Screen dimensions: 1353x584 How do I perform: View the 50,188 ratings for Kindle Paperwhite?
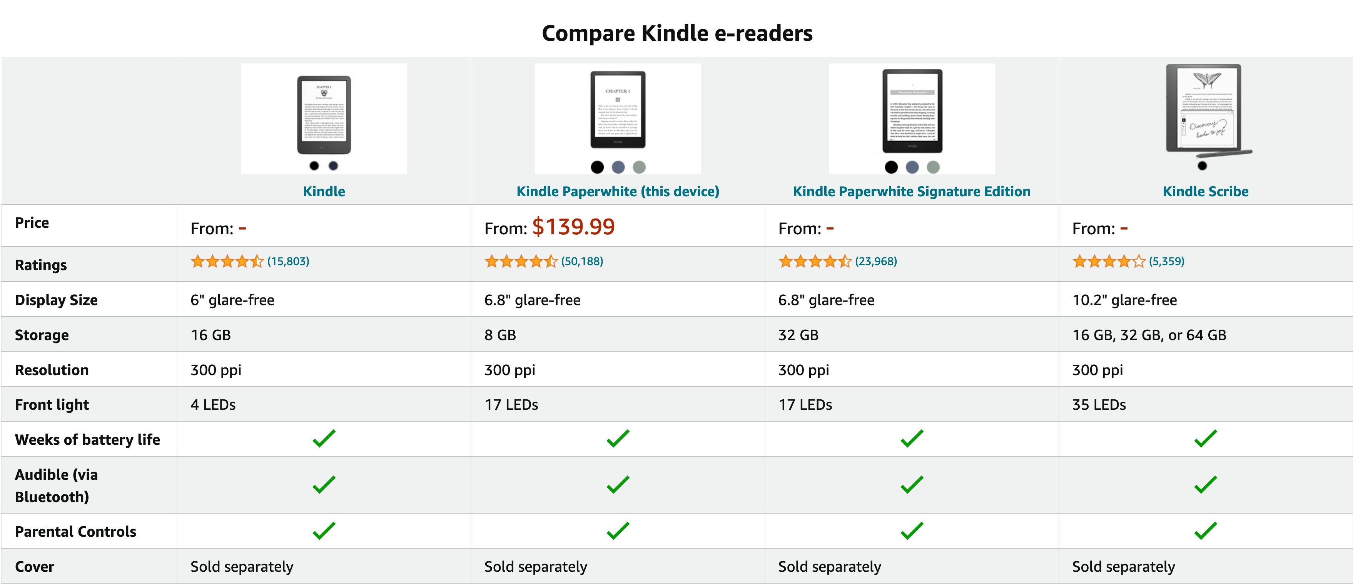click(x=582, y=261)
